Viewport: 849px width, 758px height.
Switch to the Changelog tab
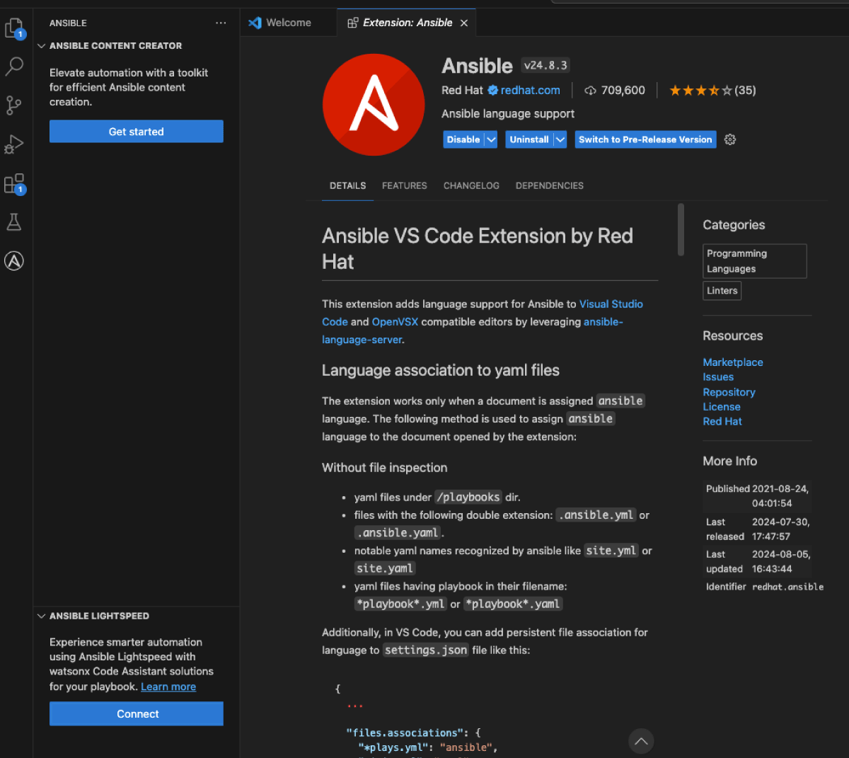point(471,185)
